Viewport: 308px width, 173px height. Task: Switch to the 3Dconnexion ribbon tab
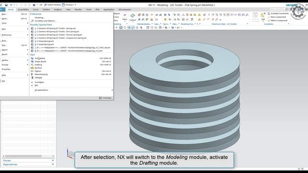click(125, 10)
